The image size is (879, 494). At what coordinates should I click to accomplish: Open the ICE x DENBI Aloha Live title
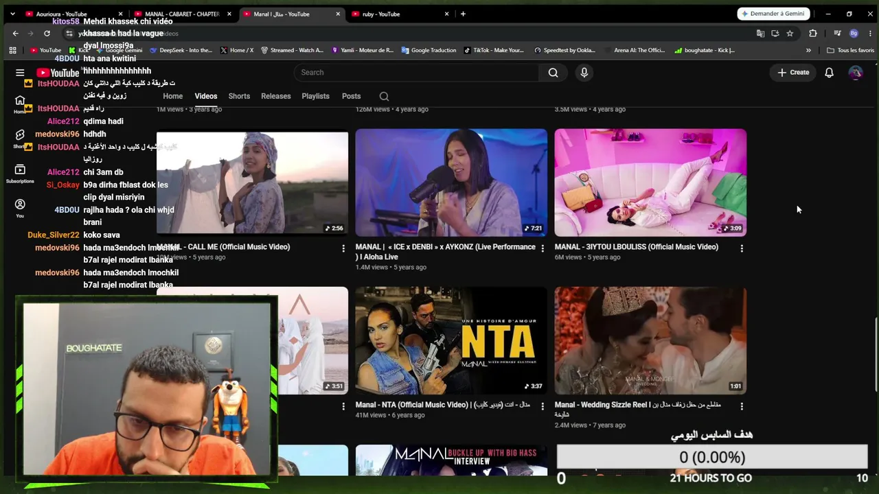tap(446, 252)
